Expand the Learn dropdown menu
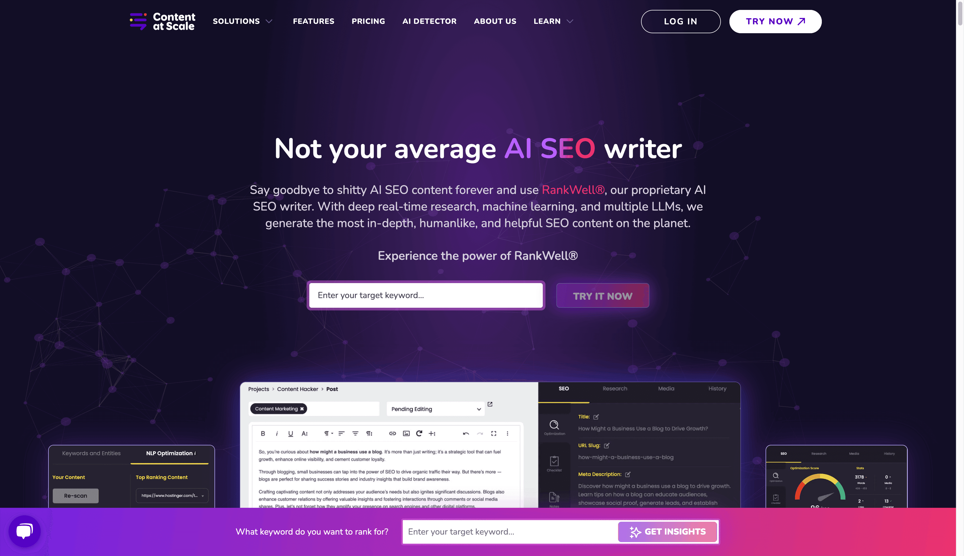The image size is (964, 556). coord(553,21)
